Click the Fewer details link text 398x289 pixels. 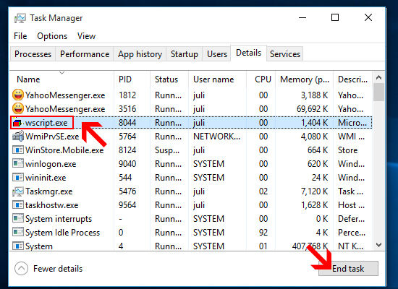tap(58, 269)
